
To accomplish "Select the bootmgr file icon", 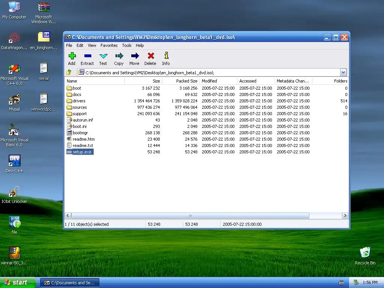I will [x=69, y=132].
